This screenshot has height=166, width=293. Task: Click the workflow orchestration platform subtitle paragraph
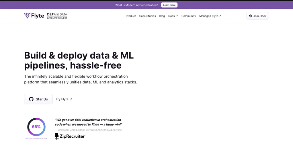[x=81, y=79]
